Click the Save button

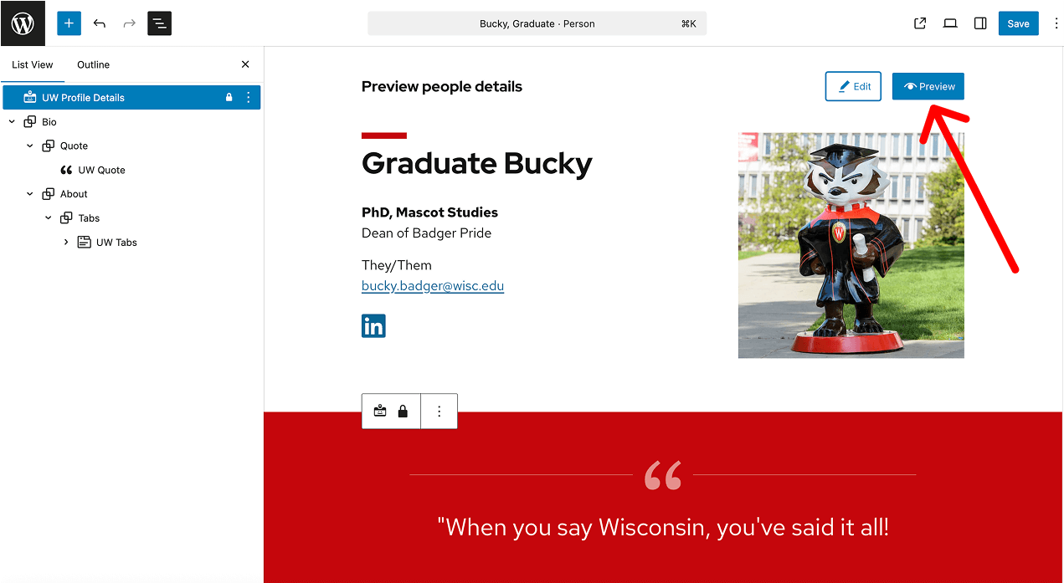[1018, 23]
